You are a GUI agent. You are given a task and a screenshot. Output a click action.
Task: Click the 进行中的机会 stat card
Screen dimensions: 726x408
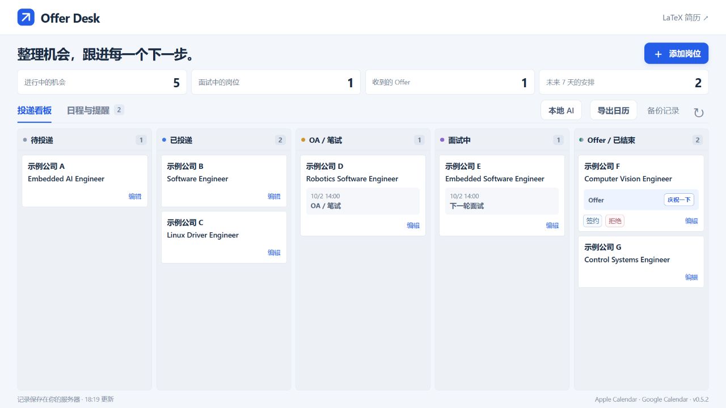[102, 82]
